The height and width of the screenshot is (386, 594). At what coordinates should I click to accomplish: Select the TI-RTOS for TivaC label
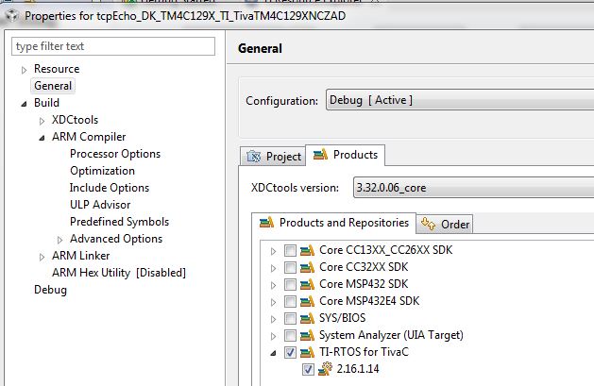[x=365, y=352]
